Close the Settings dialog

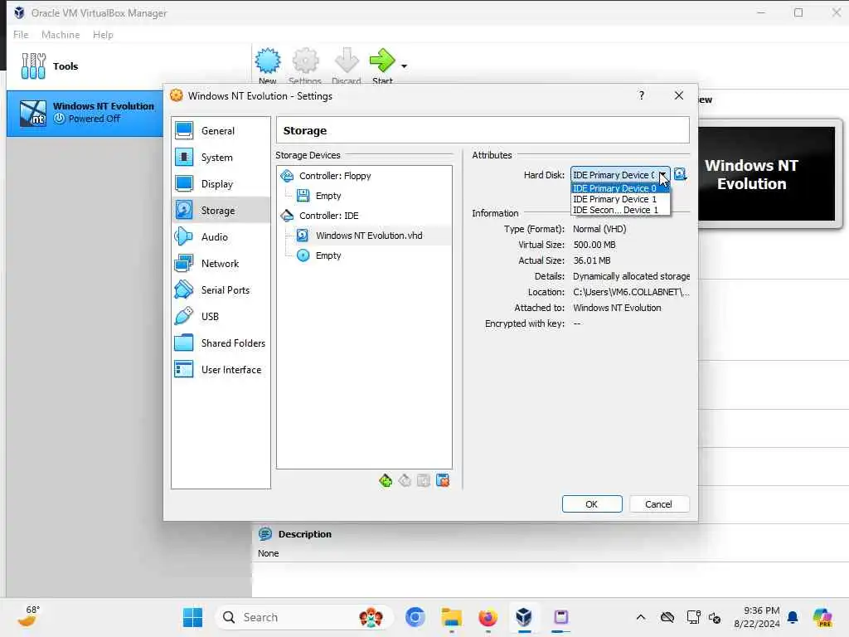pos(679,96)
